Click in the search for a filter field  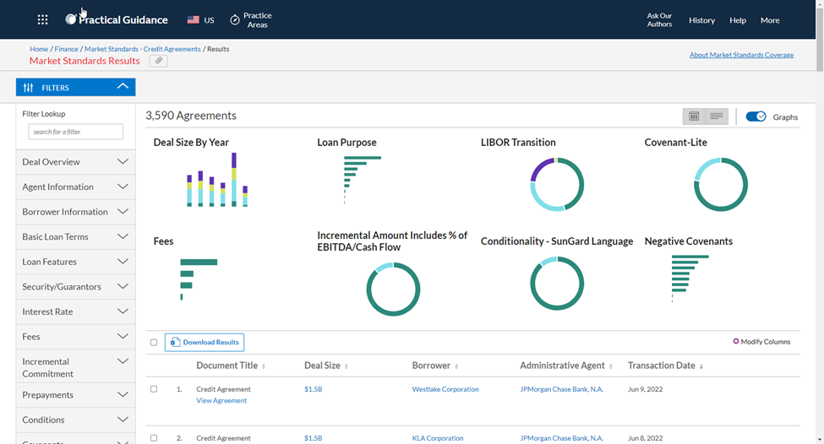76,132
